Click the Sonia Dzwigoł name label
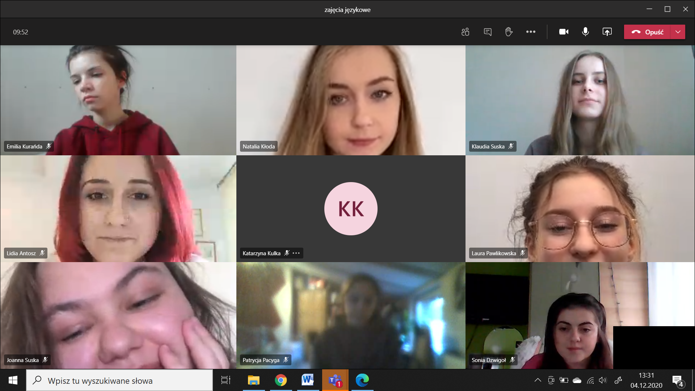 tap(489, 360)
